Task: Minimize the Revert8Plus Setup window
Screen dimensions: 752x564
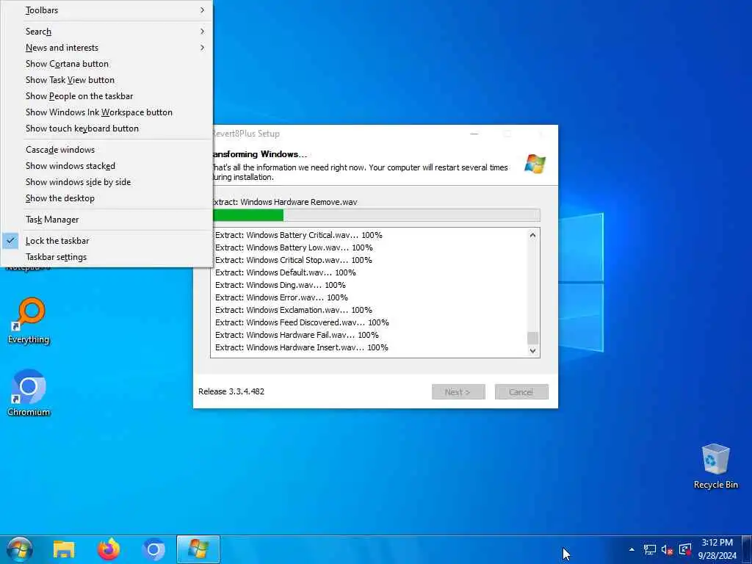Action: pyautogui.click(x=474, y=134)
